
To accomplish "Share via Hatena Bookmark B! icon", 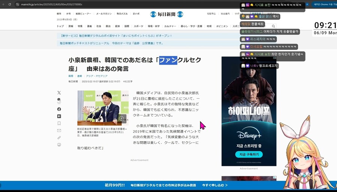I will (59, 116).
